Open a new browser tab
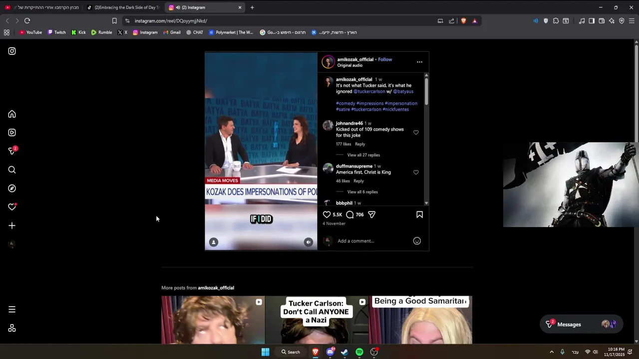 252,7
